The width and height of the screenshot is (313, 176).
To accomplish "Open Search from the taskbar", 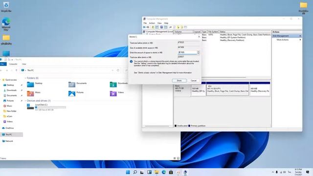I will coord(135,172).
